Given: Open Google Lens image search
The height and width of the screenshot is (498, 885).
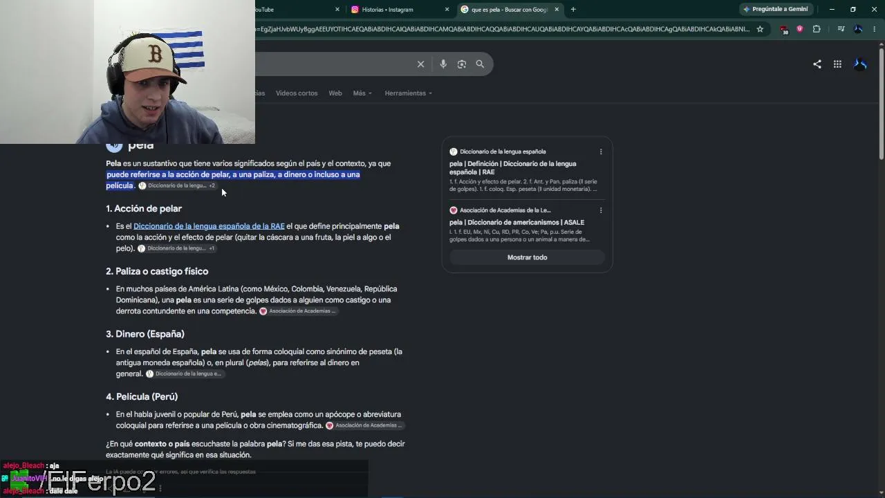Looking at the screenshot, I should [462, 64].
